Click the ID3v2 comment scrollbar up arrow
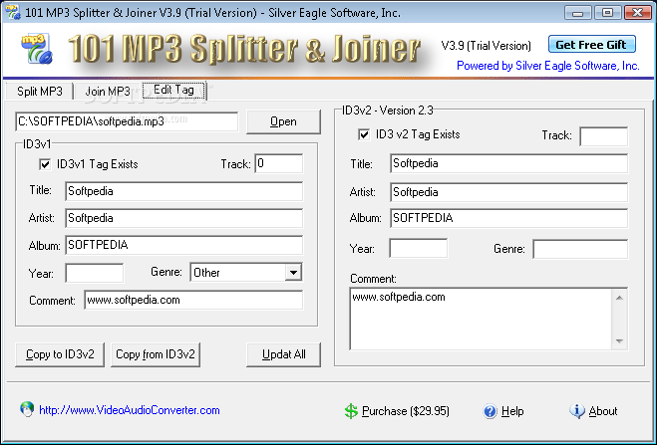Screen dimensions: 657x445 click(619, 298)
